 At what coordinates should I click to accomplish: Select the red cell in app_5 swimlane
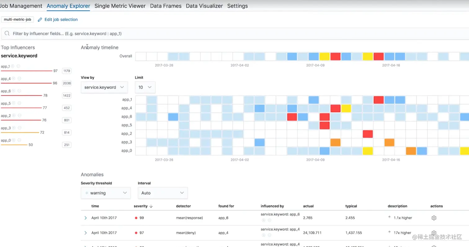pos(324,125)
